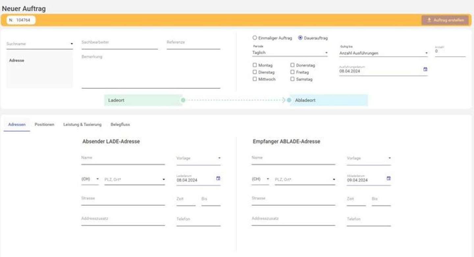This screenshot has width=474, height=257.
Task: Go to the Belegfluss tab
Action: pyautogui.click(x=120, y=124)
